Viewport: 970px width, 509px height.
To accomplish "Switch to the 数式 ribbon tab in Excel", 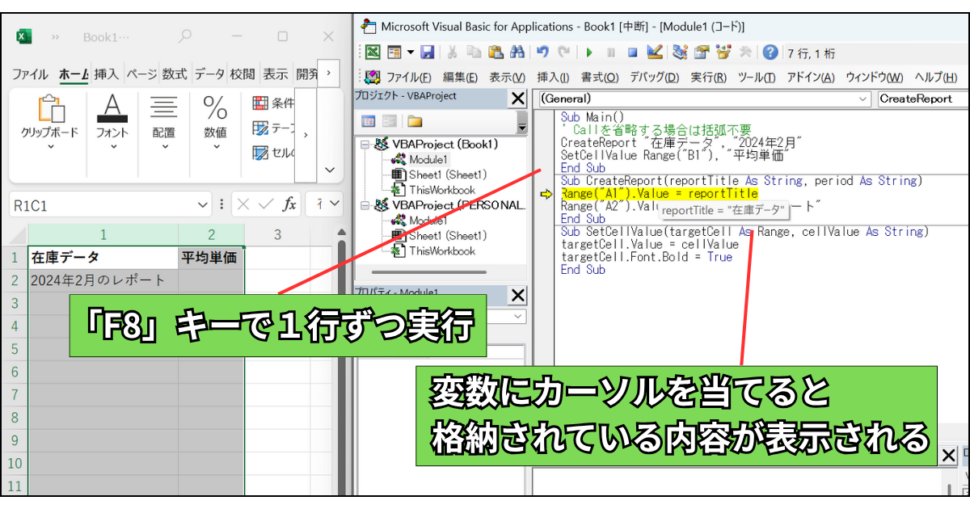I will coord(174,74).
